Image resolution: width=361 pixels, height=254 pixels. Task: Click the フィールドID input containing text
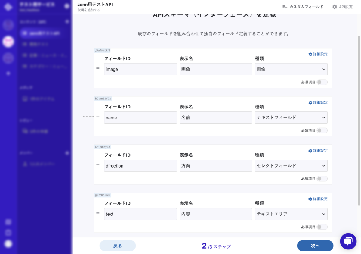coord(140,214)
